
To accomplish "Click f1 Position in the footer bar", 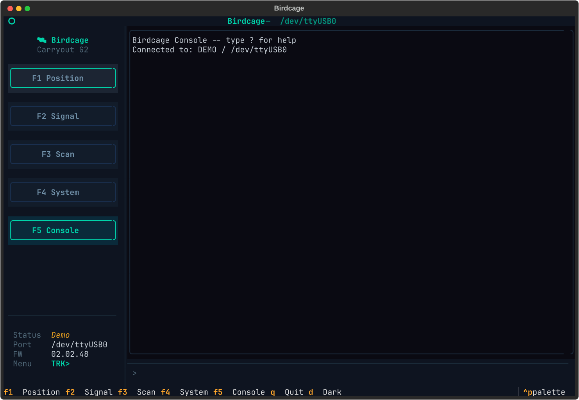I will coord(32,392).
